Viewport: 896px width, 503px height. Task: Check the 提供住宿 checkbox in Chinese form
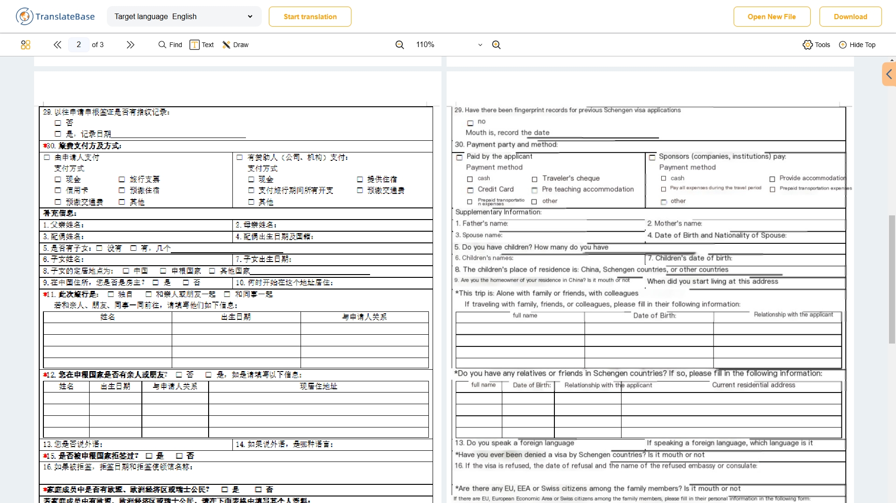point(360,179)
